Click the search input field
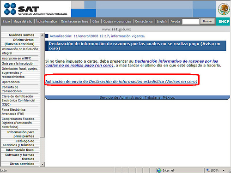This screenshot has height=173, width=231. point(190,22)
